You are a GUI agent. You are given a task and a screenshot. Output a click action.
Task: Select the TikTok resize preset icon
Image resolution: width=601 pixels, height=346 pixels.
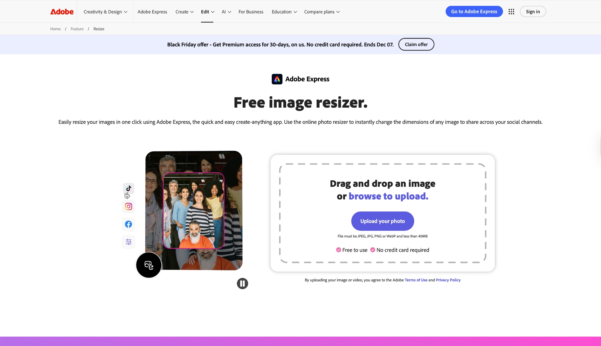point(128,188)
